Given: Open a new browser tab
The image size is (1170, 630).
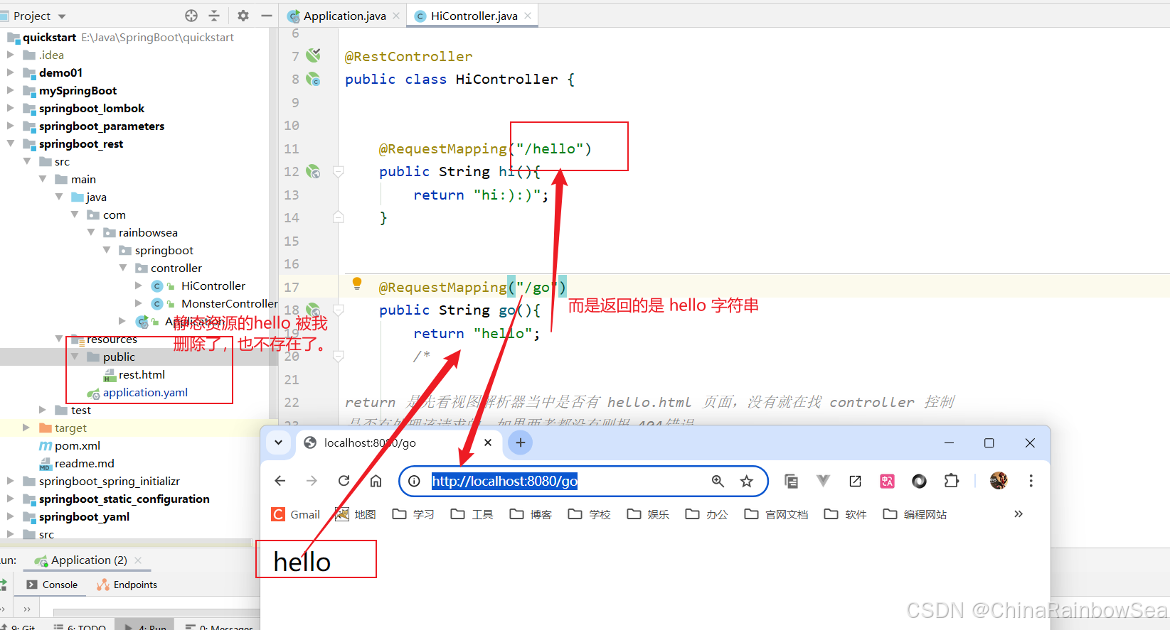Looking at the screenshot, I should pyautogui.click(x=521, y=442).
